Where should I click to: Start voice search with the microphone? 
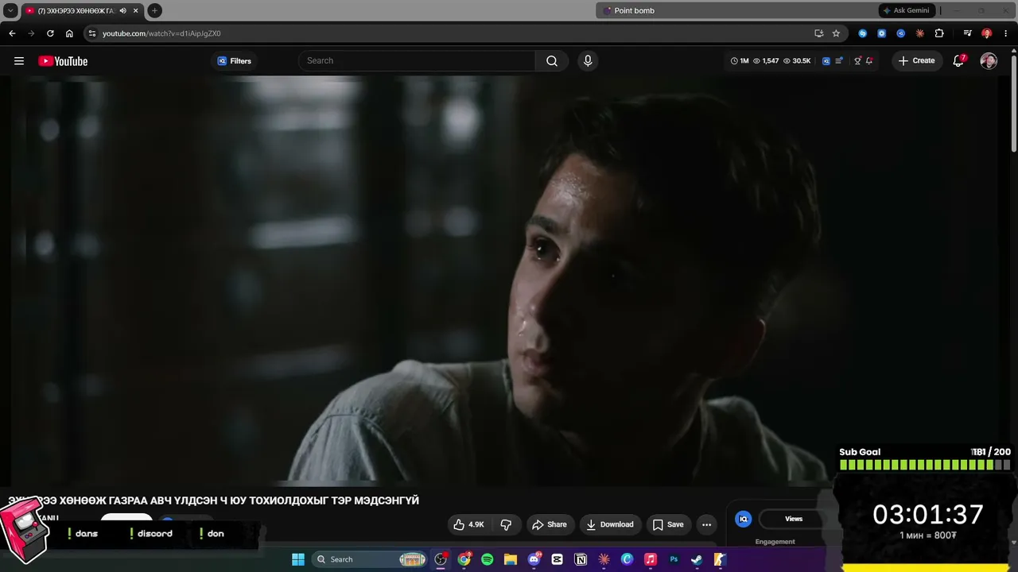[x=588, y=60]
